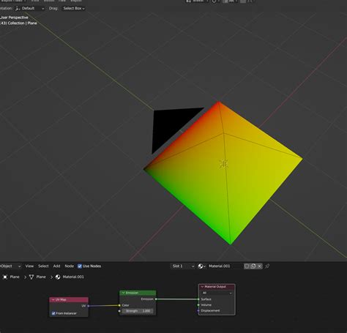Viewport: 347px width, 333px height.
Task: Click the Displacement input socket
Action: [198, 311]
